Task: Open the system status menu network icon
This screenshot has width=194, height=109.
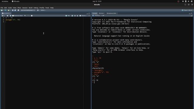Action: [x=183, y=1]
